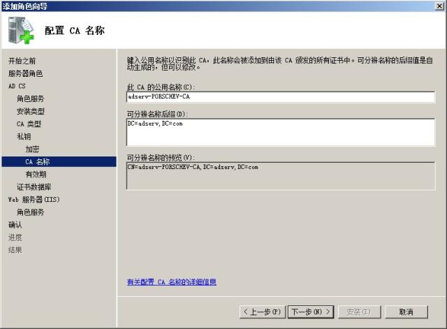Viewport: 447px width, 329px height.
Task: Click 上一步 (P) button
Action: [263, 312]
